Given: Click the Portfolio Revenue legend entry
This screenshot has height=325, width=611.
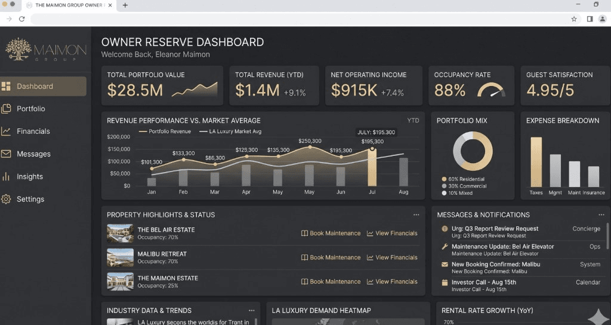Looking at the screenshot, I should click(165, 131).
